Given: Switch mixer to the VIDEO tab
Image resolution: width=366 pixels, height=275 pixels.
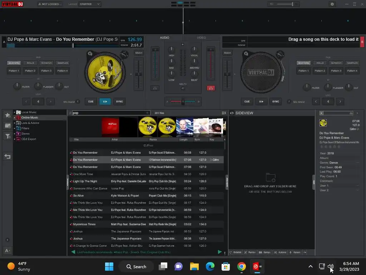Looking at the screenshot, I should point(201,38).
